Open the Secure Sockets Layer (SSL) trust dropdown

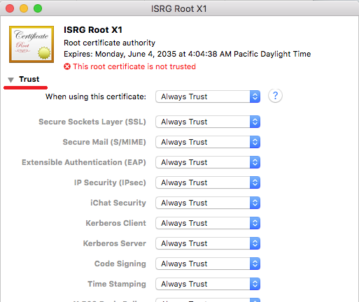pos(208,122)
